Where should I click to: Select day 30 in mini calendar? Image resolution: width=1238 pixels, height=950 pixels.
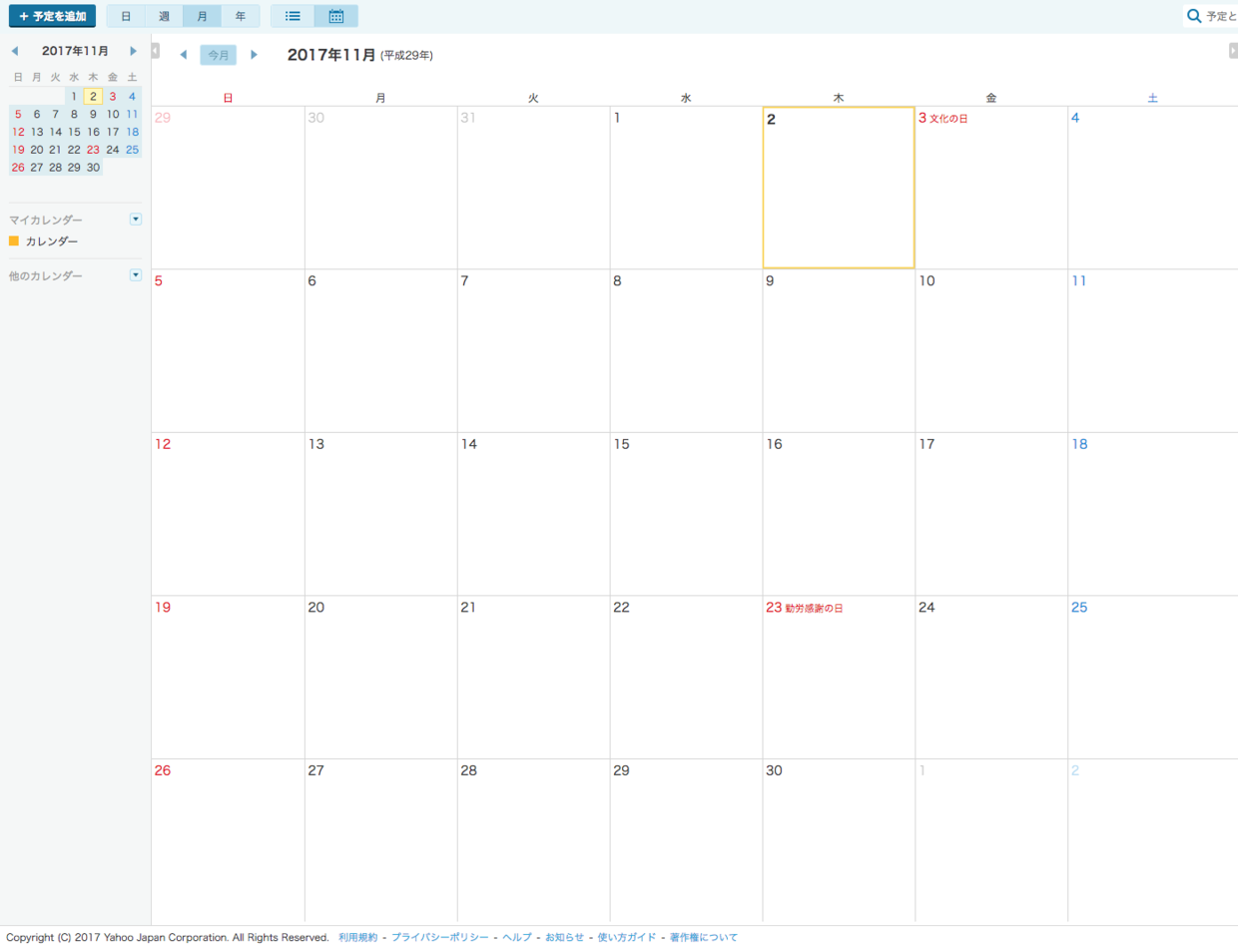point(93,168)
